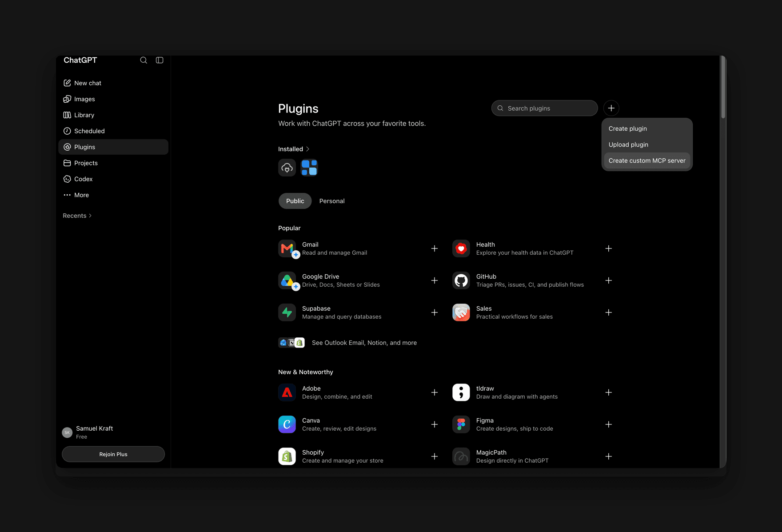Choose Upload plugin from the menu

(647, 144)
